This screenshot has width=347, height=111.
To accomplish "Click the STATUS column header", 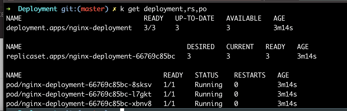I will tap(207, 75).
